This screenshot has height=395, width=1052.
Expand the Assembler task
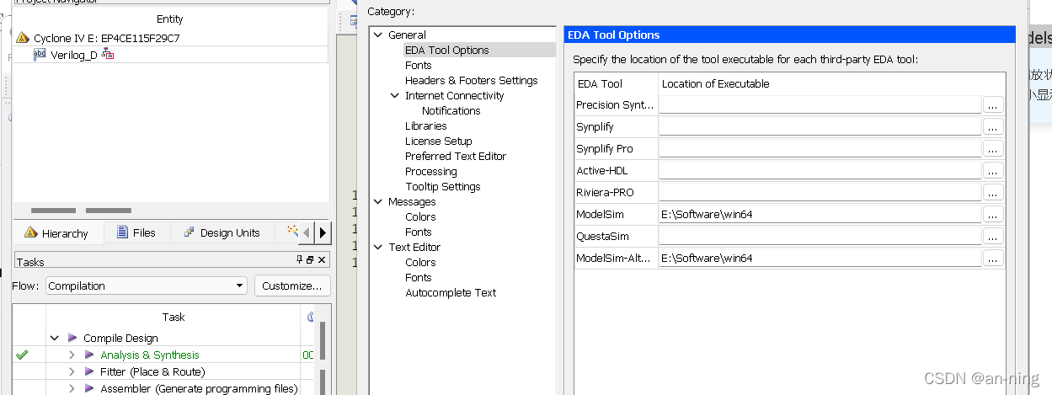pyautogui.click(x=72, y=388)
